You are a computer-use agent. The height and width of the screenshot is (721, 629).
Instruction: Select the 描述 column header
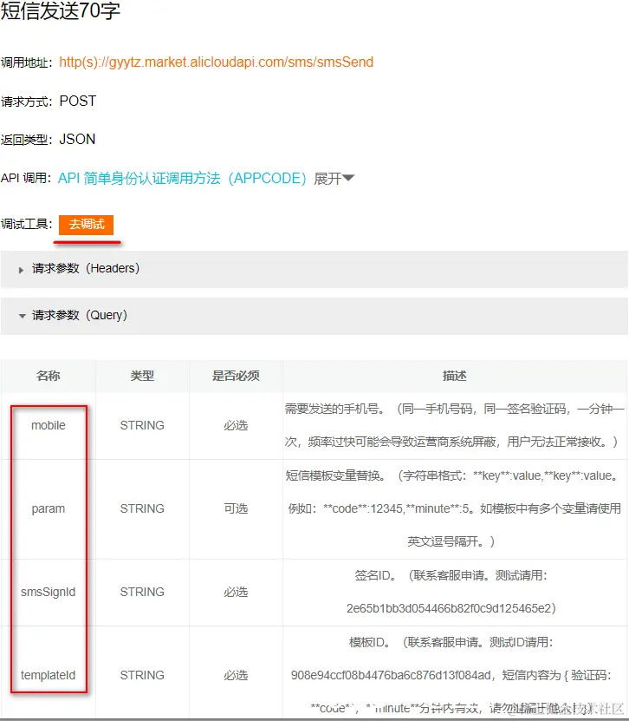(x=455, y=377)
